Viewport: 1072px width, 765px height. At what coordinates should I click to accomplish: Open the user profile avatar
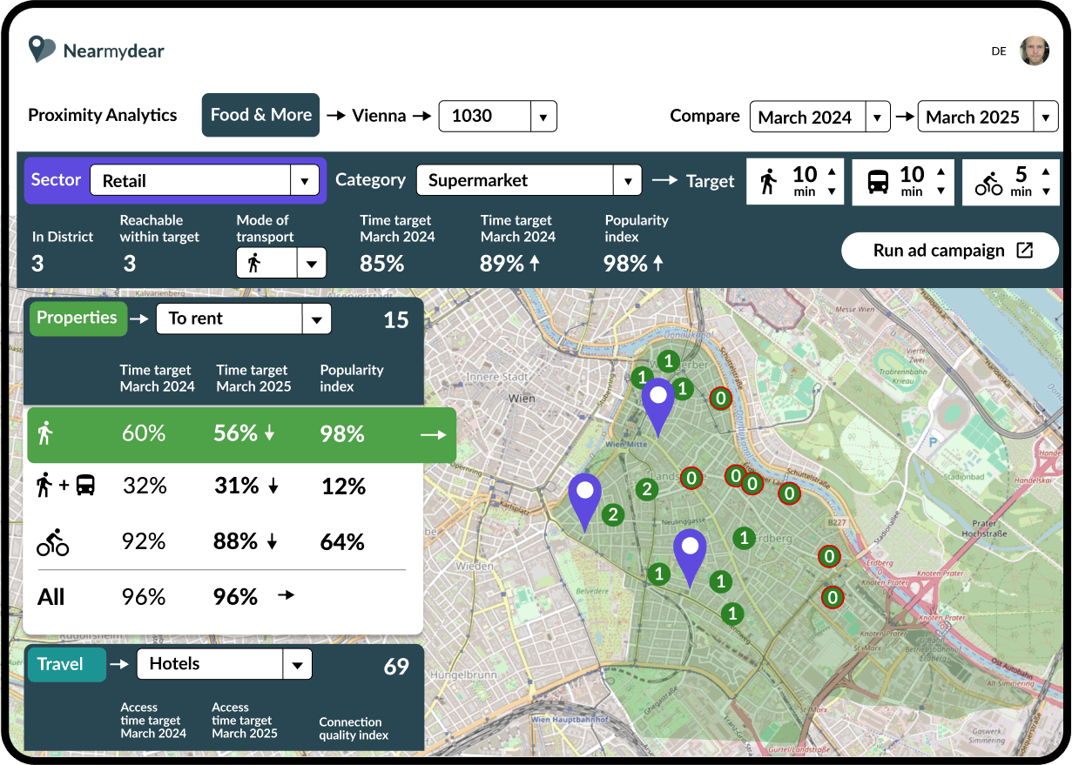pyautogui.click(x=1034, y=50)
